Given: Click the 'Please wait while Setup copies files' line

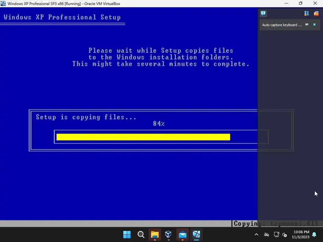Looking at the screenshot, I should [161, 50].
